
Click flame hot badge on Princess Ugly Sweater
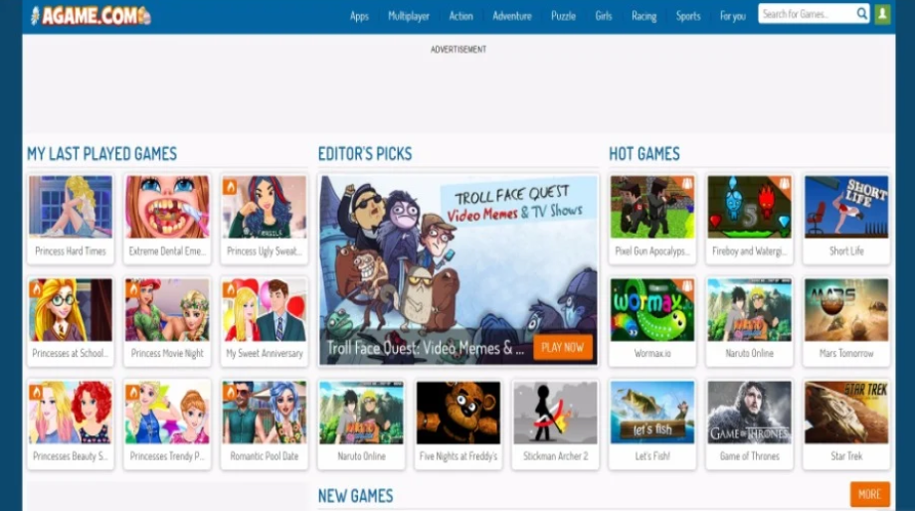point(230,187)
